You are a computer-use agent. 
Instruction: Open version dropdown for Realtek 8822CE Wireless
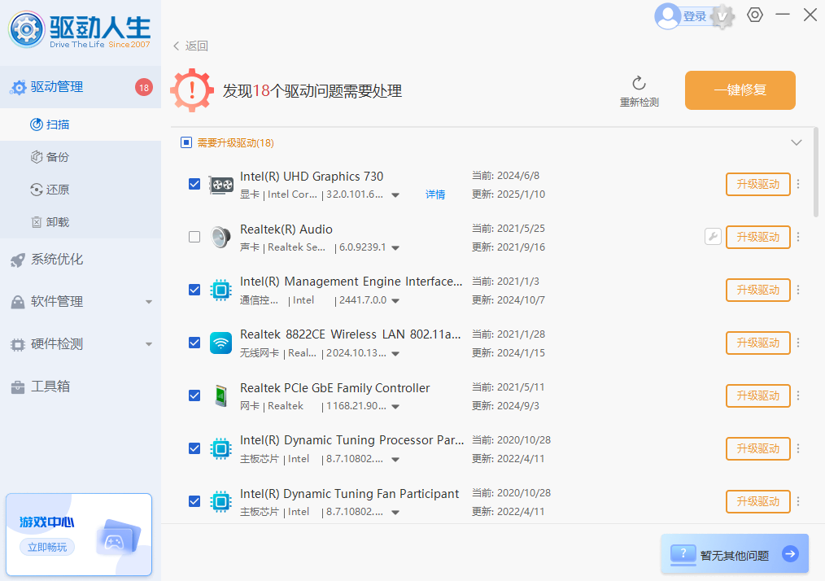point(395,354)
